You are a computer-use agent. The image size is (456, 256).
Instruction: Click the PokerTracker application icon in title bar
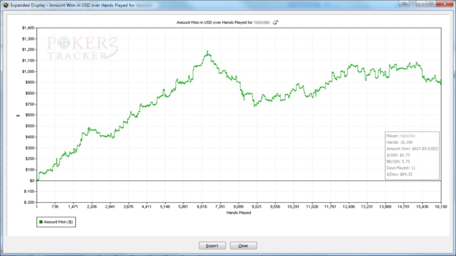click(5, 5)
